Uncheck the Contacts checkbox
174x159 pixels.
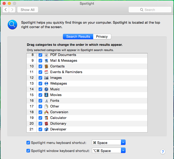point(40,66)
